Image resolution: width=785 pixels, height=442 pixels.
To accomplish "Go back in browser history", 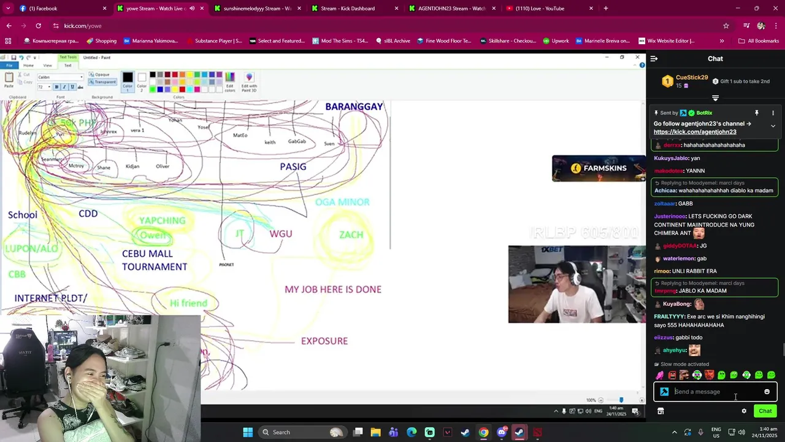I will [x=9, y=26].
